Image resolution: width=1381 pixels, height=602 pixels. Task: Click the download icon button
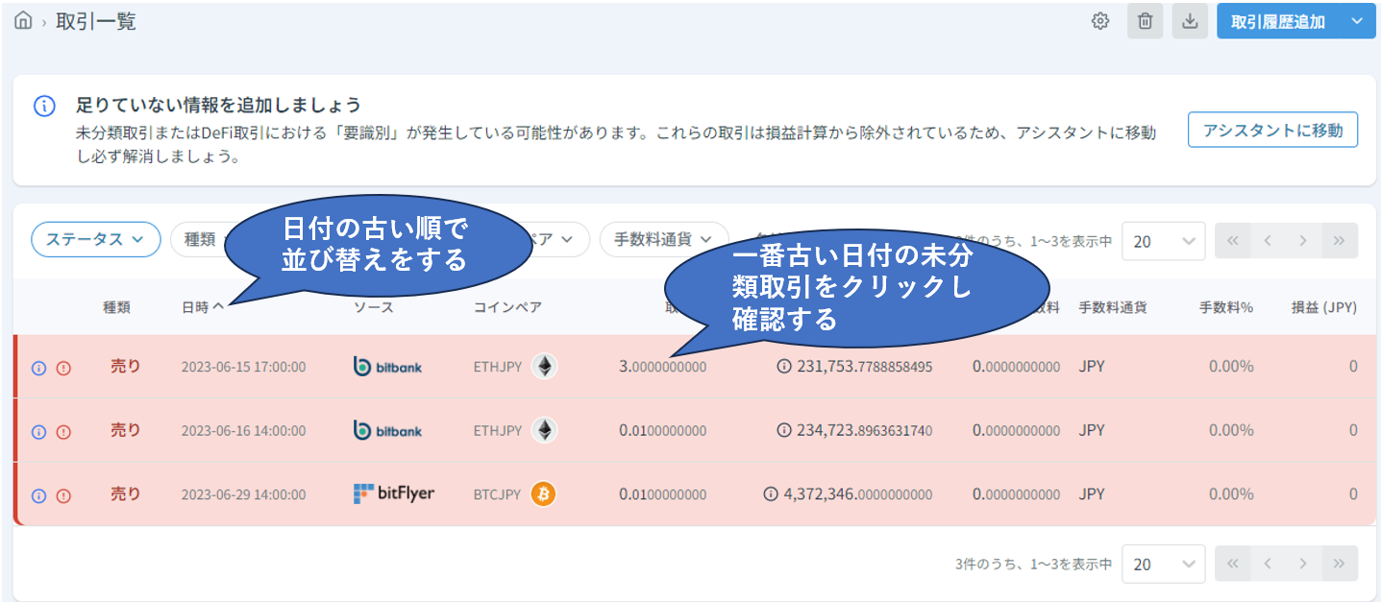click(x=1190, y=21)
